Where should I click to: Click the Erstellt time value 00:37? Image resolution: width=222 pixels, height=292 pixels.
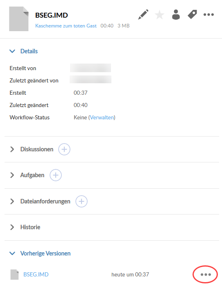[81, 93]
